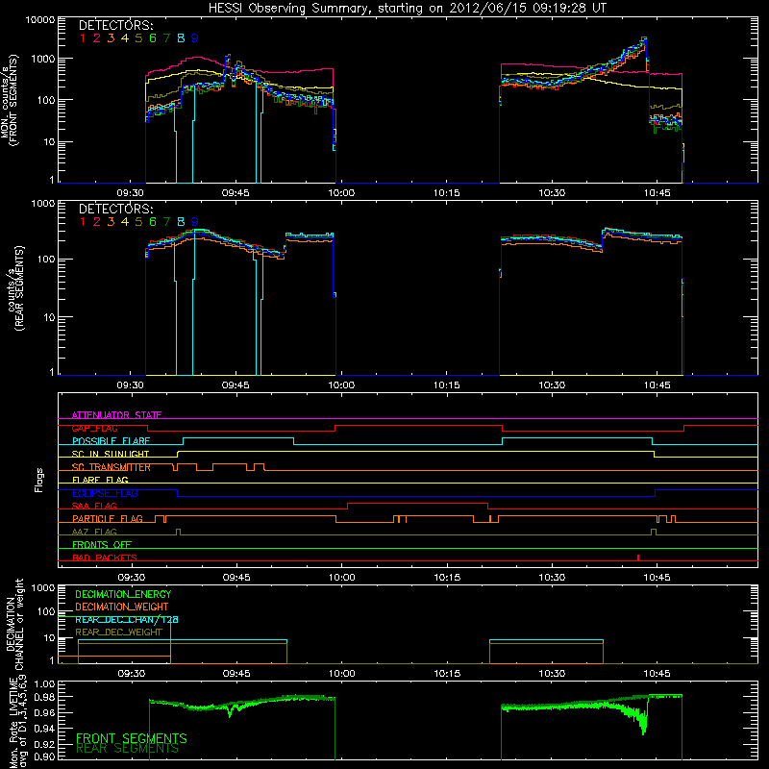Select the FLARE_FLAG label
Image resolution: width=769 pixels, height=769 pixels.
point(100,480)
